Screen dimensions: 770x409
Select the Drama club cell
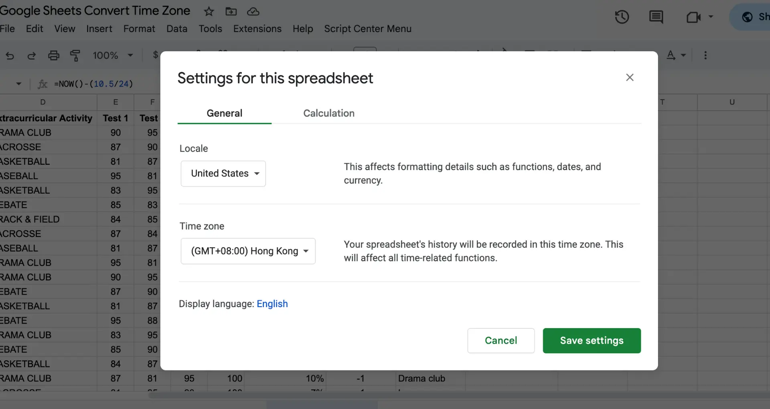[431, 379]
